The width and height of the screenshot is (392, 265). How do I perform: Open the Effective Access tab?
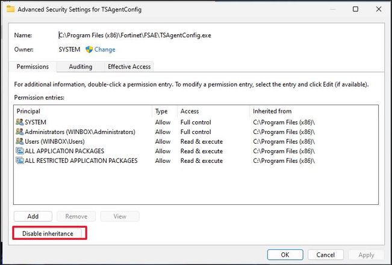click(x=128, y=67)
